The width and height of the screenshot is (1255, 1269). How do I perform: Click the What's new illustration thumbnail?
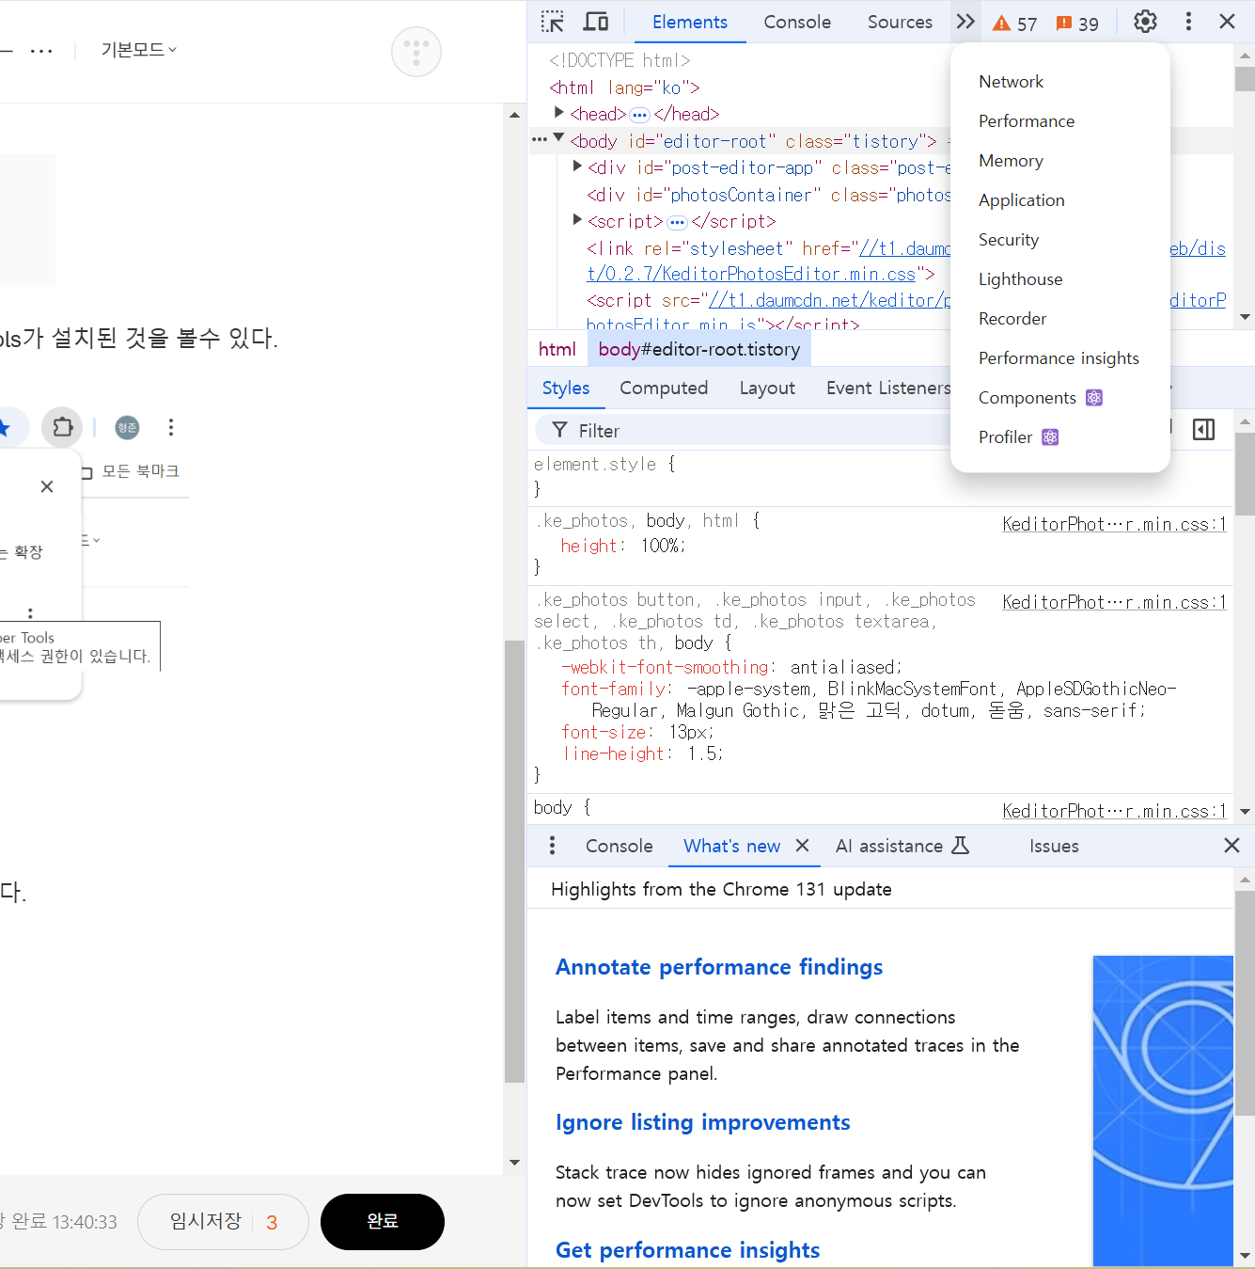coord(1163,1111)
